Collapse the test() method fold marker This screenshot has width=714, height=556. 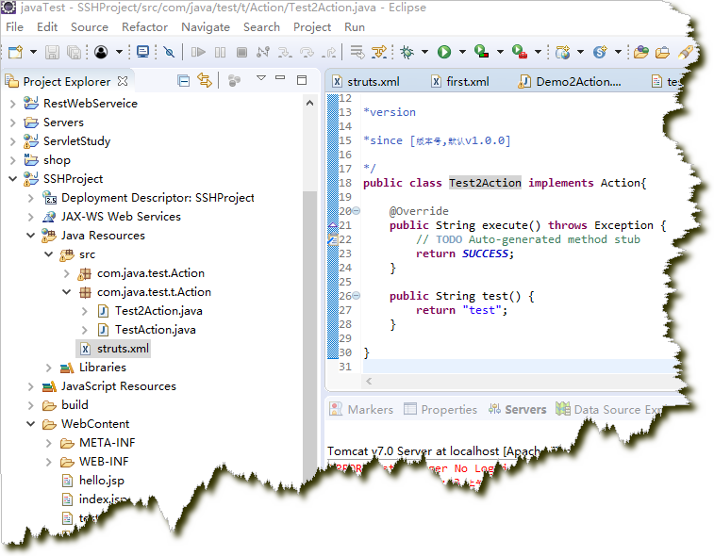(x=356, y=296)
